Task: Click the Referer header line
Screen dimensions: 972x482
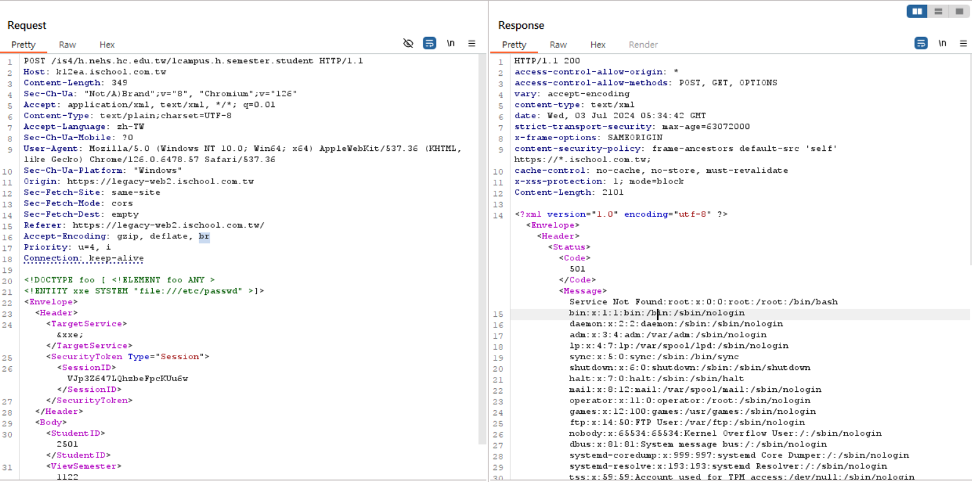Action: pos(144,225)
